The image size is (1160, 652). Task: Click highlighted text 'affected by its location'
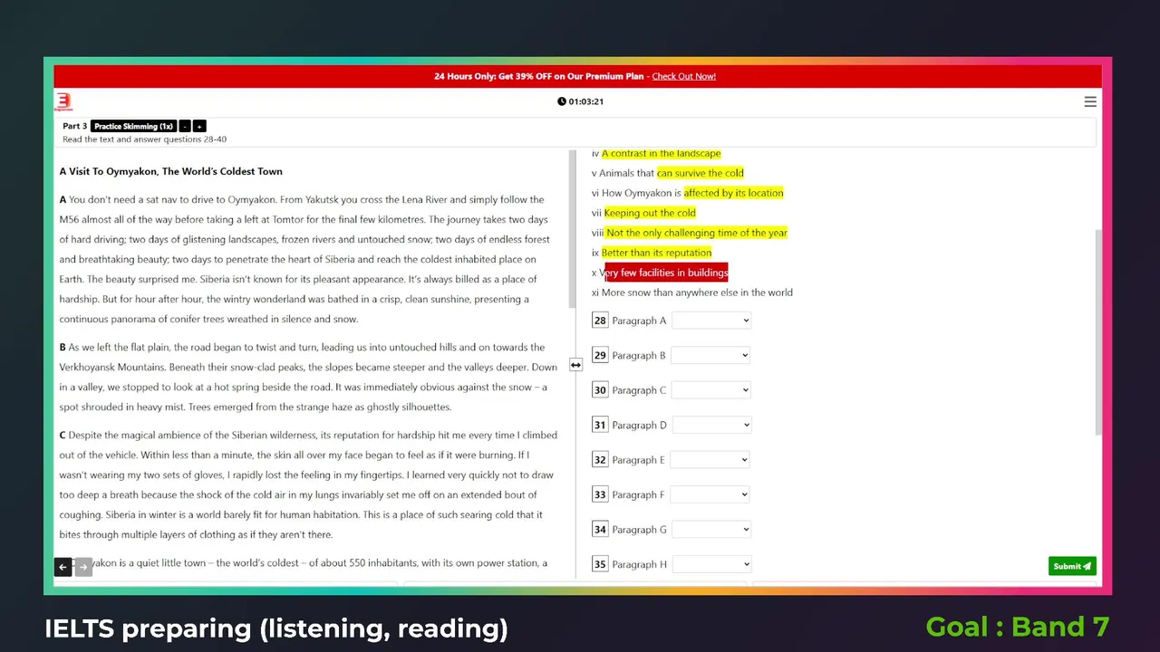pos(733,193)
